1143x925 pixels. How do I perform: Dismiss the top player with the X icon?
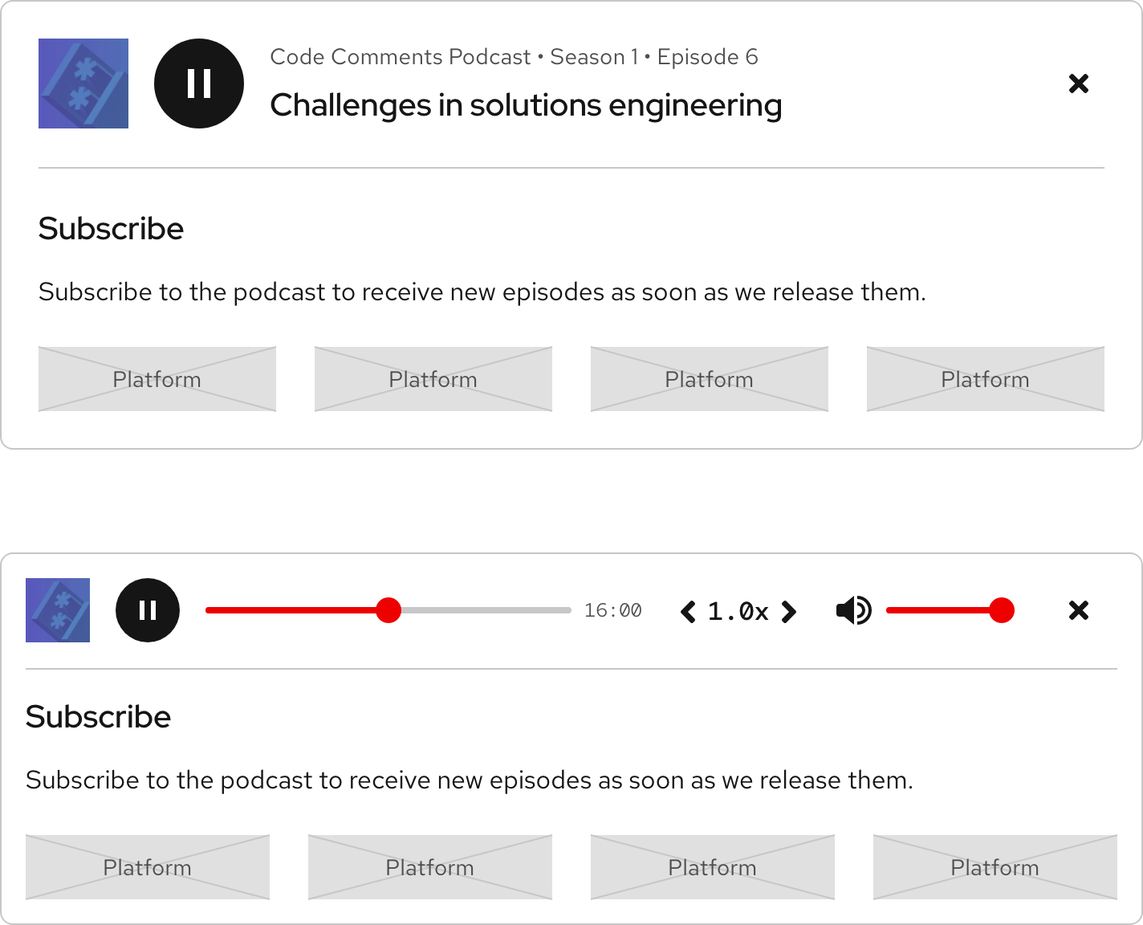click(1079, 84)
